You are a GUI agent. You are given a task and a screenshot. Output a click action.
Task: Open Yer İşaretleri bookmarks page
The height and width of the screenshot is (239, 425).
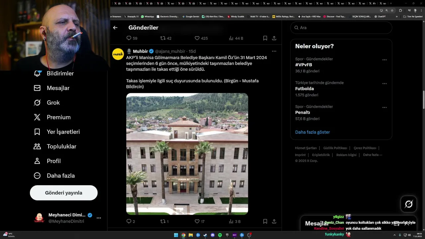pos(57,132)
